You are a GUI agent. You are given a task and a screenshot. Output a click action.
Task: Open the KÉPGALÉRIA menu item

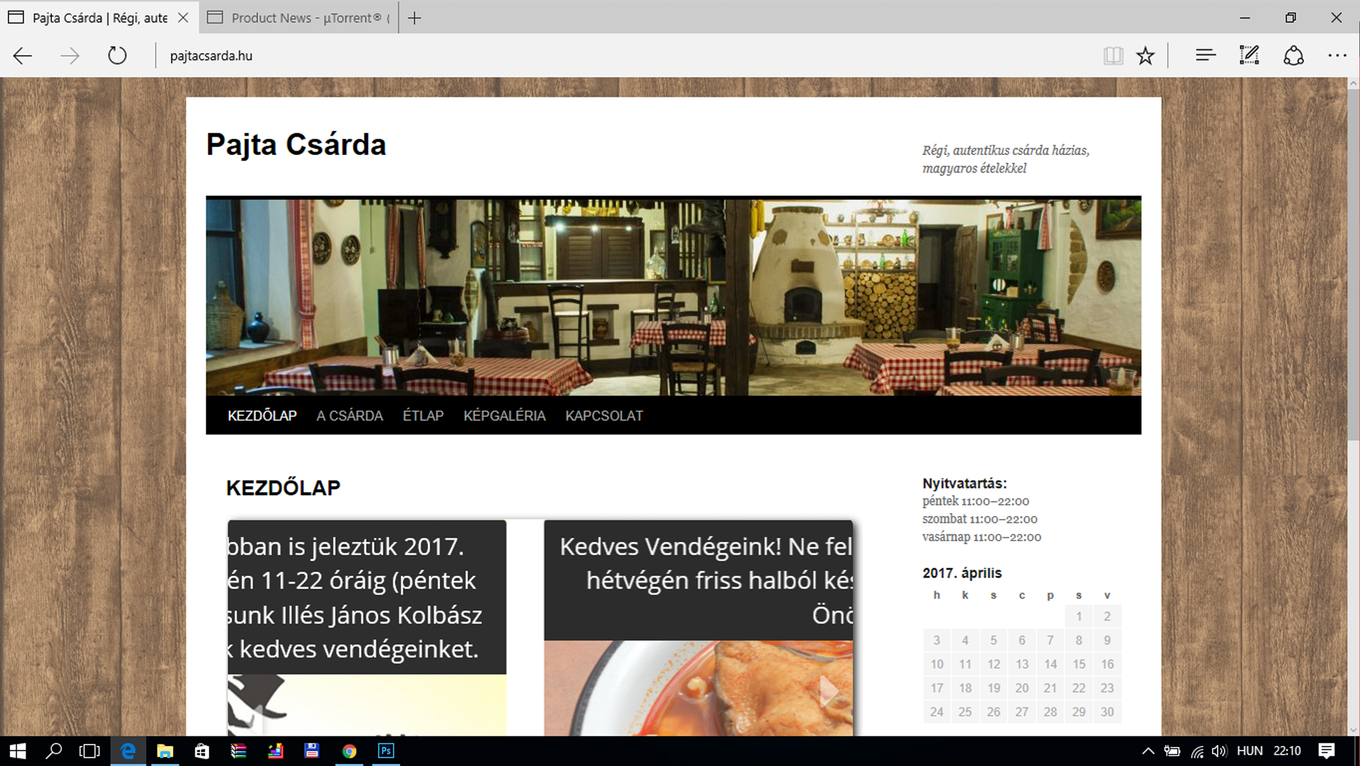click(x=504, y=415)
